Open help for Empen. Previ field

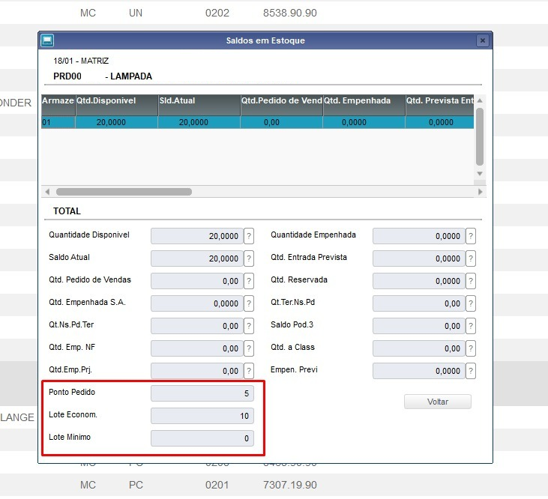click(471, 371)
